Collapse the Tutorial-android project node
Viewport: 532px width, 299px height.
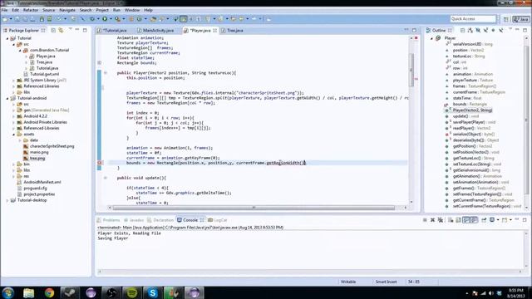pos(7,98)
